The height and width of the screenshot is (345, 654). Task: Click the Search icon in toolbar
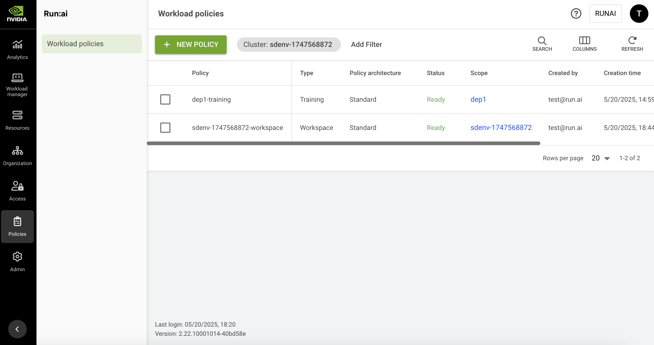click(542, 44)
